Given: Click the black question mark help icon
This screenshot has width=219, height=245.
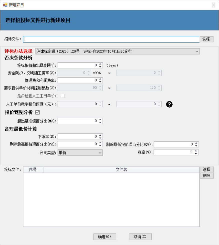Looking at the screenshot, I should tap(169, 104).
